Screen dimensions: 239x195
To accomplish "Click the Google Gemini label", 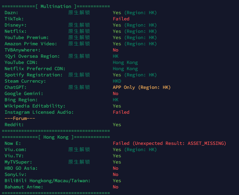I will (x=24, y=93).
